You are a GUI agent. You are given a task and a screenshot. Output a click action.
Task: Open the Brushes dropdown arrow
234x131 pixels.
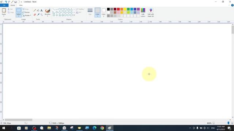click(48, 16)
